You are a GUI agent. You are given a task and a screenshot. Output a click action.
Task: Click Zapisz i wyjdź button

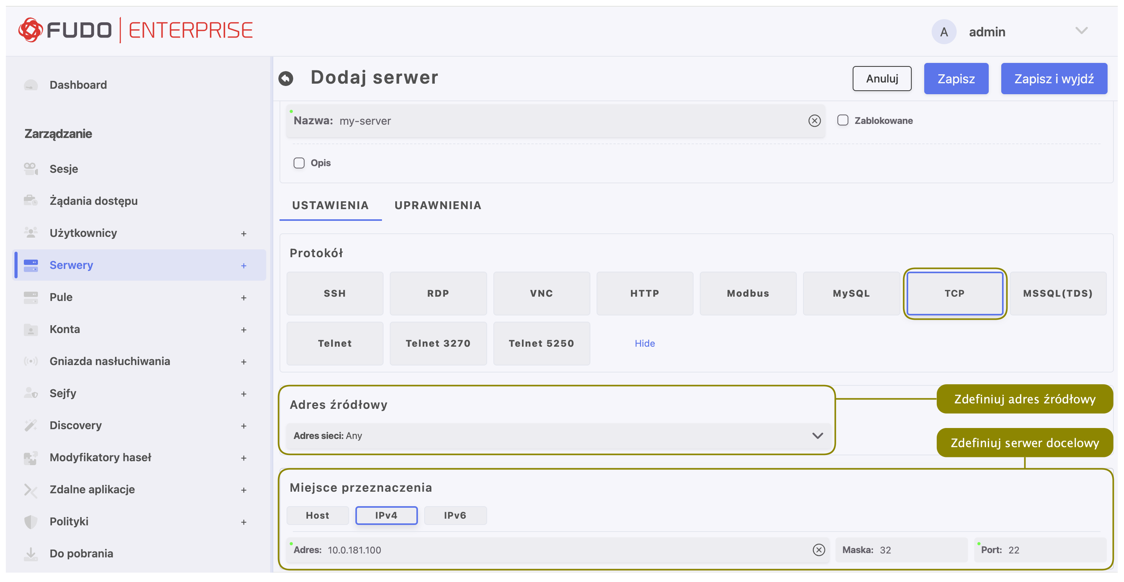coord(1054,79)
